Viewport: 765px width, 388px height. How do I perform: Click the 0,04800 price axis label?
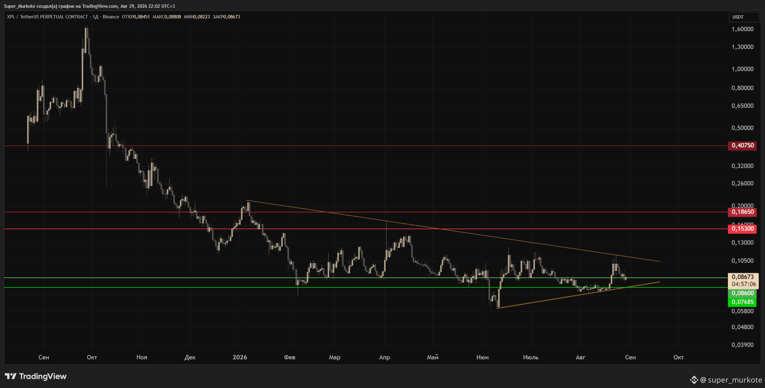[x=743, y=327]
